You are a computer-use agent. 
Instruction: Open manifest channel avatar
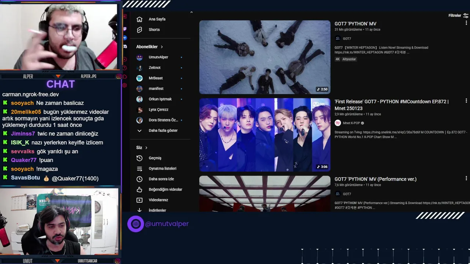coord(139,89)
